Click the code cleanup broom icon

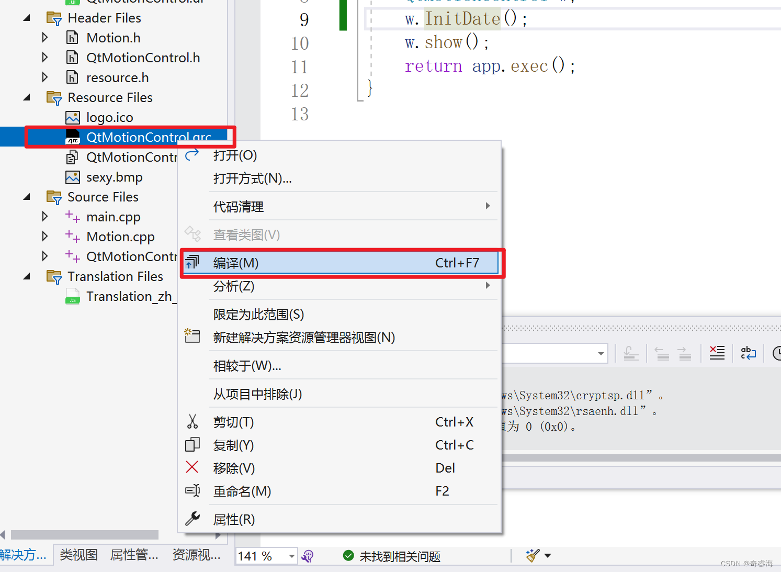point(533,555)
